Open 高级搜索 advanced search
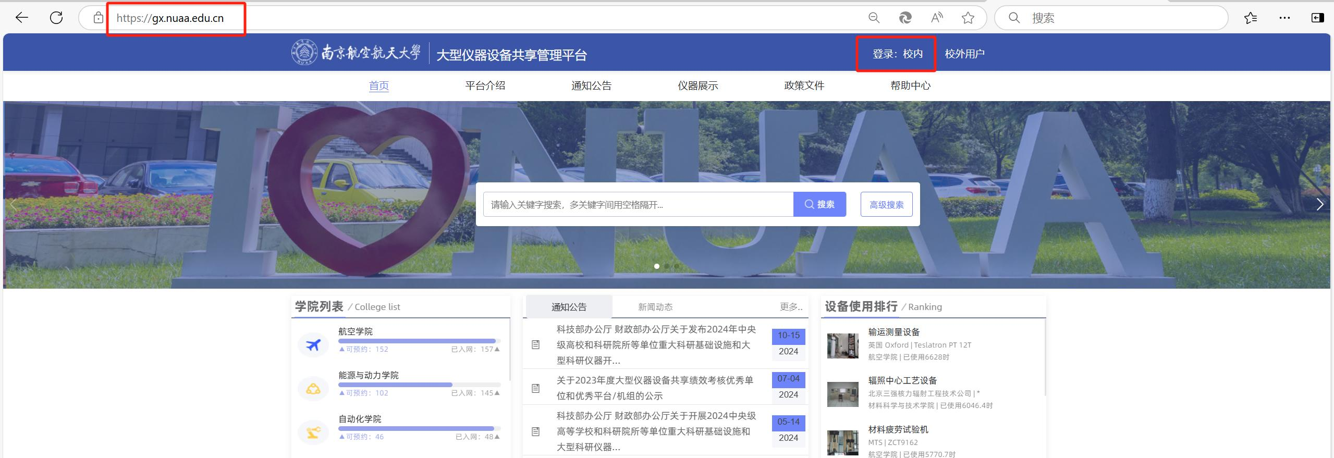Viewport: 1334px width, 458px height. coord(886,204)
